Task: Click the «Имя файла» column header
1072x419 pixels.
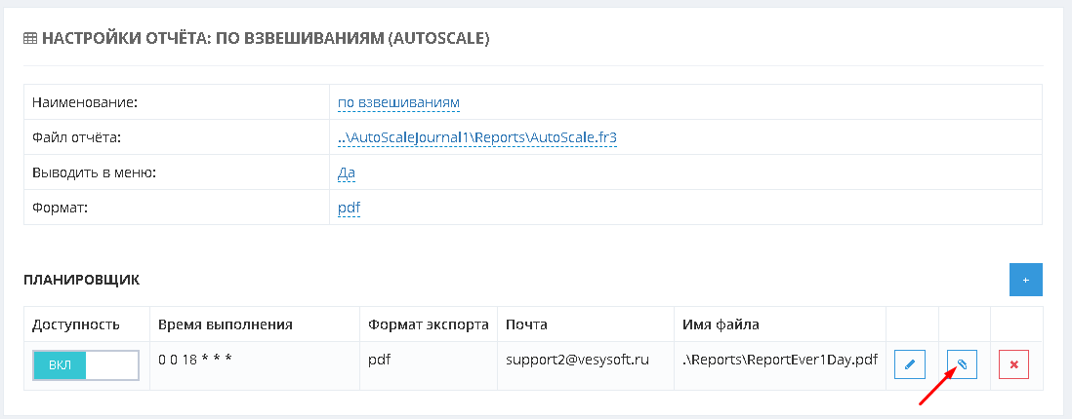Action: [x=721, y=324]
